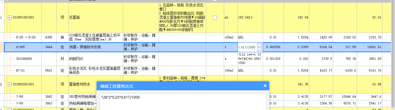Click the 瓦屋面 feature description cell
This screenshot has height=110, width=395.
(182, 18)
